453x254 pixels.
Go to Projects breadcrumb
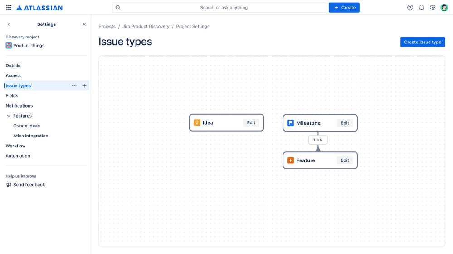tap(107, 27)
